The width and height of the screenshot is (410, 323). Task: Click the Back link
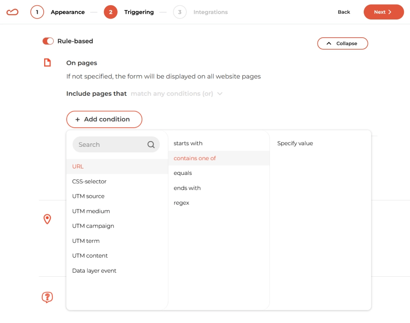point(343,12)
